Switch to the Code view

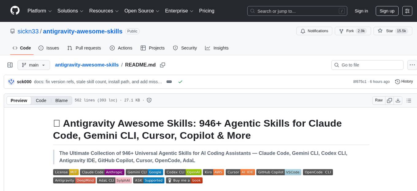coord(41,100)
